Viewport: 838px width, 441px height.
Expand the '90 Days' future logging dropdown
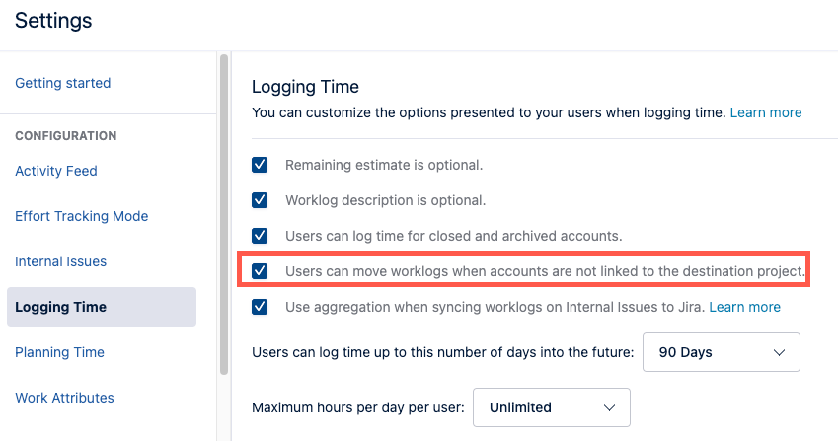click(x=721, y=352)
